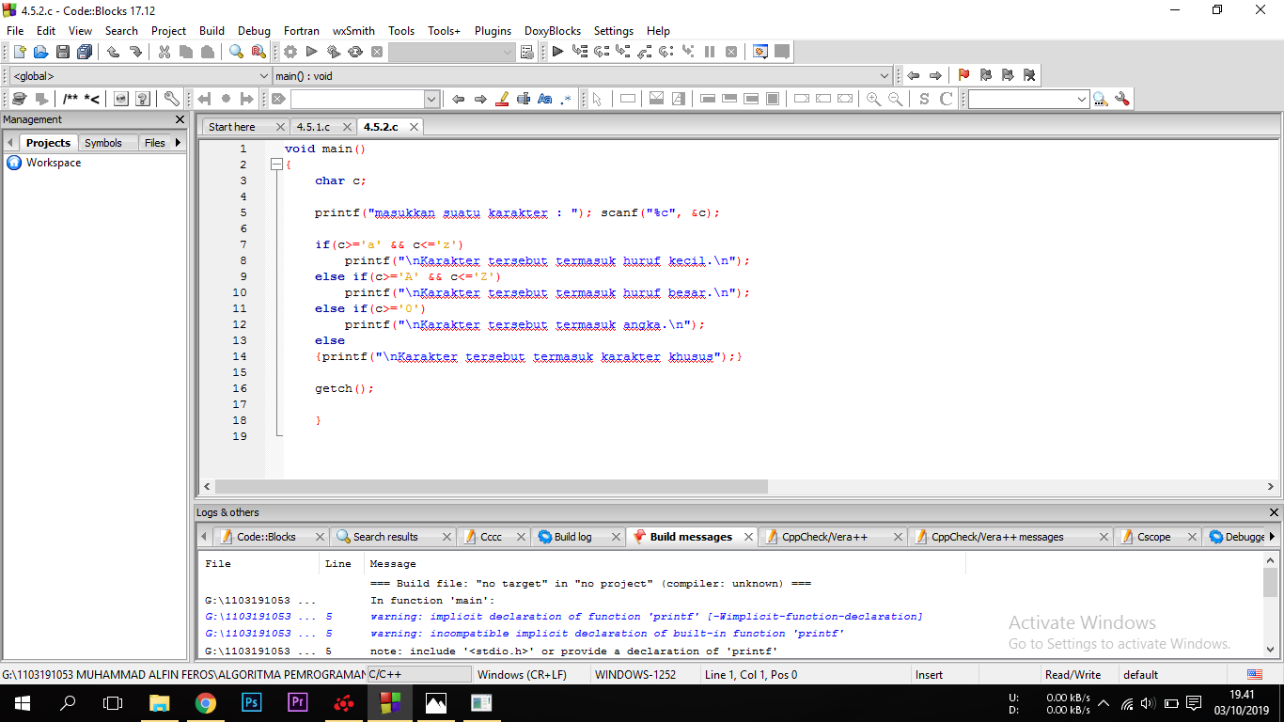This screenshot has width=1284, height=722.
Task: Open the Build menu
Action: 211,30
